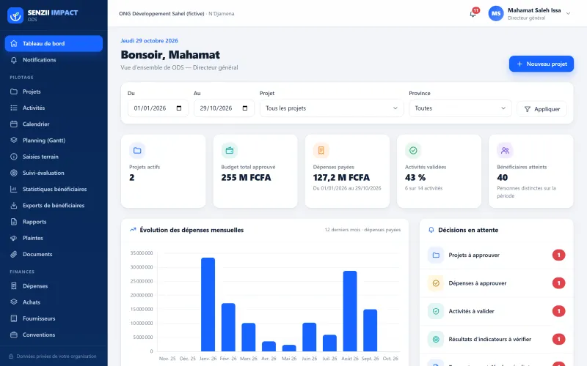Click the Statistiques bénéficiaires chart icon

(14, 189)
